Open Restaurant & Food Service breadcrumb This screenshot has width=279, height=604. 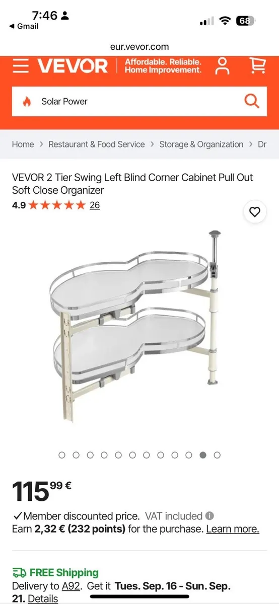click(x=97, y=144)
